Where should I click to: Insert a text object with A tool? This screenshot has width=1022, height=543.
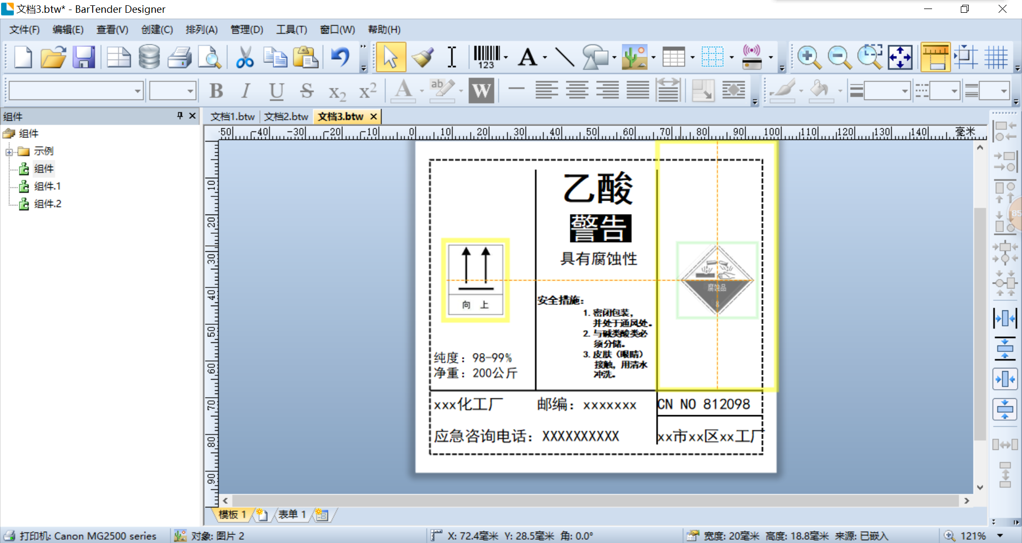[x=528, y=57]
